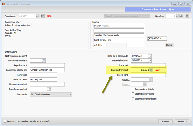Click the Ashley furniture industries supplier name
193x126 pixels.
coord(17,25)
